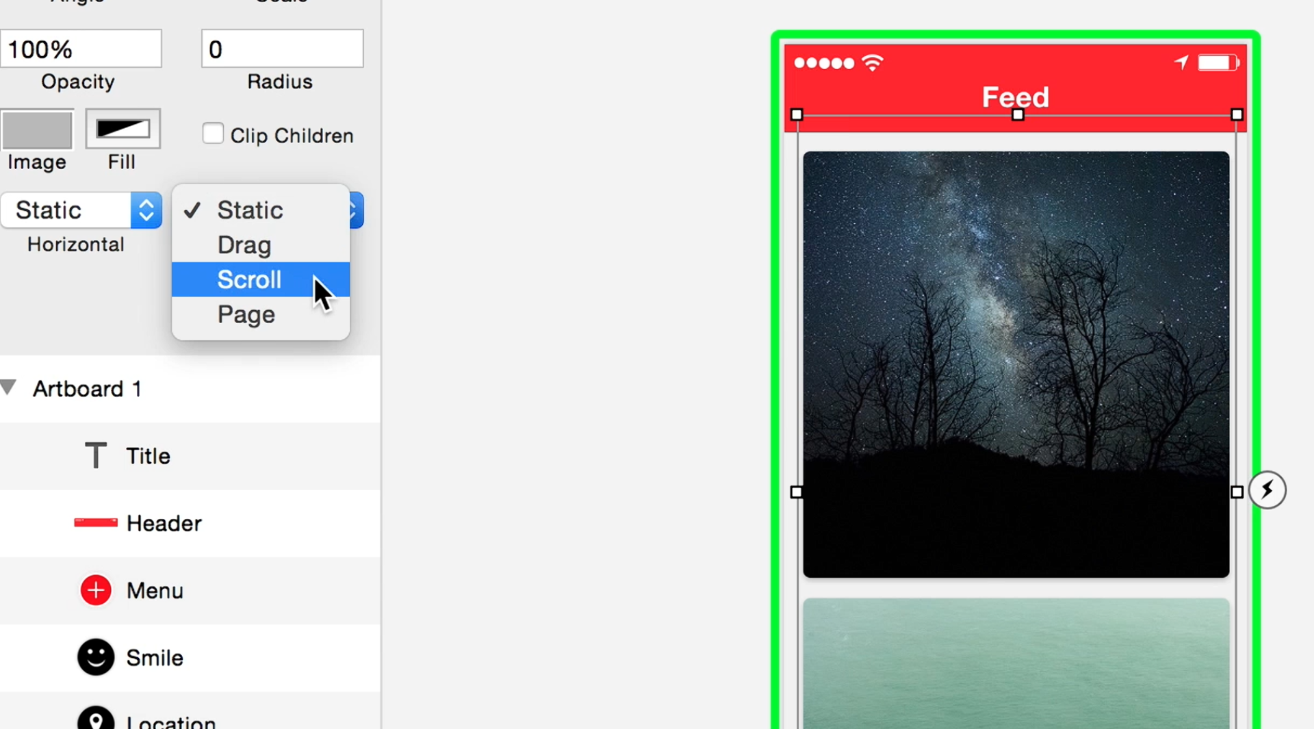Image resolution: width=1314 pixels, height=729 pixels.
Task: Click the WiFi icon in phone status bar
Action: click(x=873, y=63)
